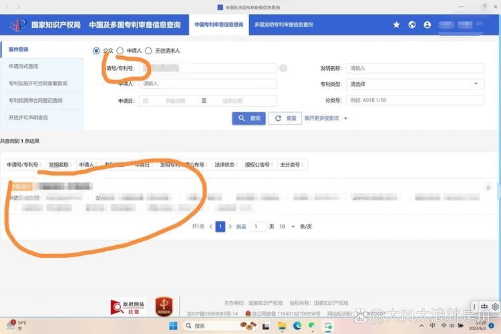The width and height of the screenshot is (501, 334).
Task: Click the 结束日期 end date field
Action: coord(232,101)
